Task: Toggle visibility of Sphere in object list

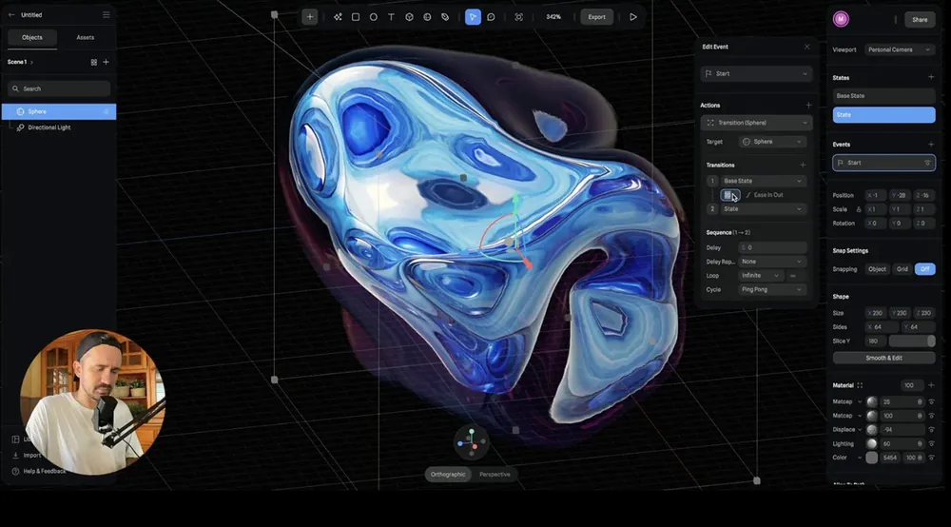Action: point(107,111)
